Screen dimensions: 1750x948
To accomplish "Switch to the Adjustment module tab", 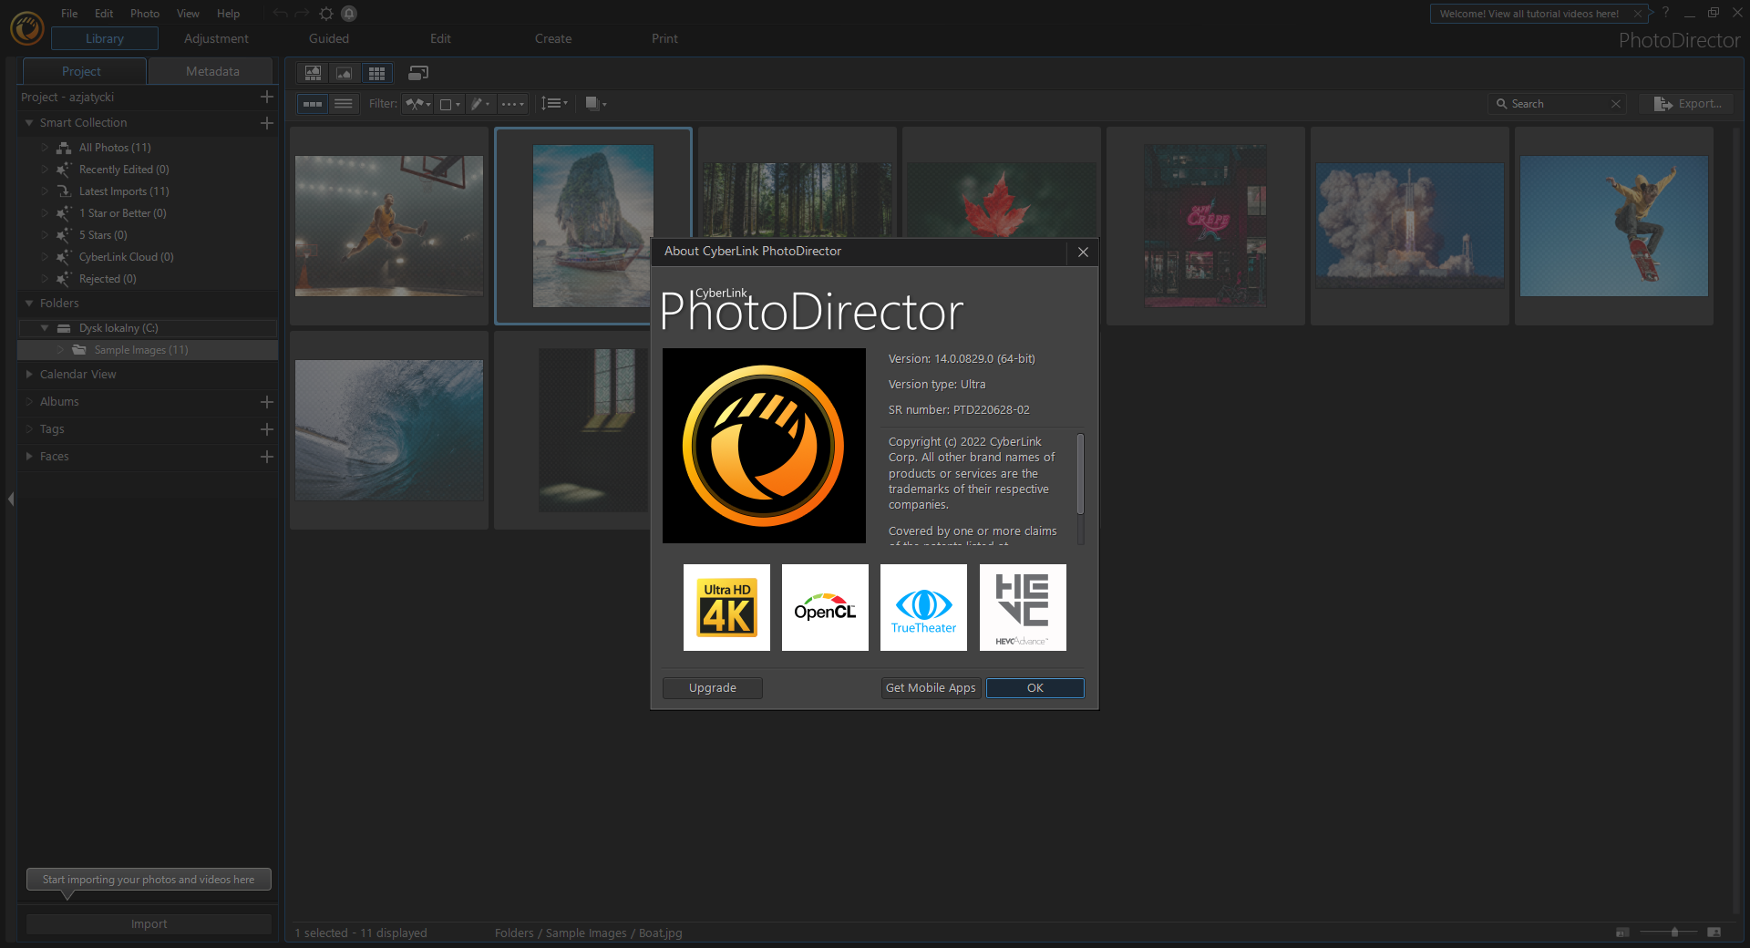I will click(216, 38).
